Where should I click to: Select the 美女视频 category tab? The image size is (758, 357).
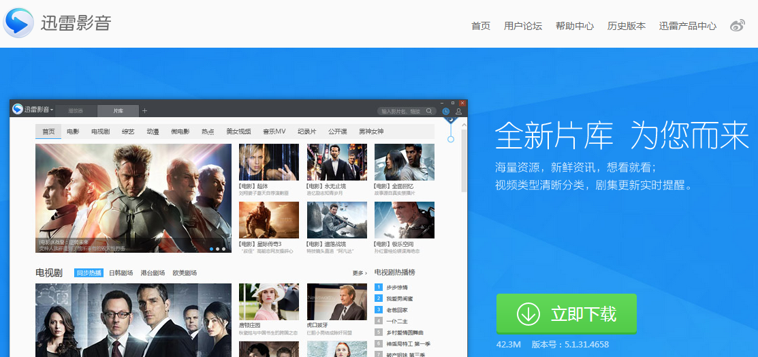239,131
